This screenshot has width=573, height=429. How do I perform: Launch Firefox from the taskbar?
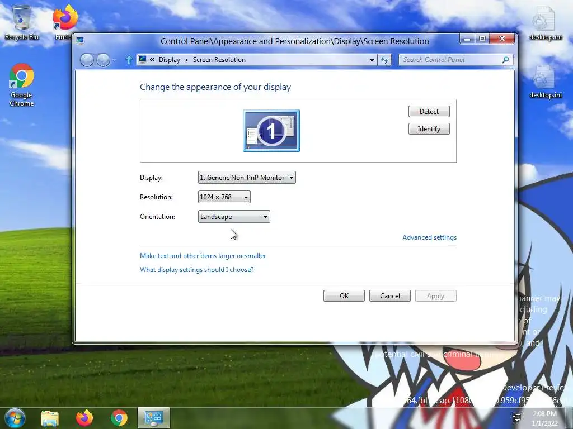pos(84,418)
